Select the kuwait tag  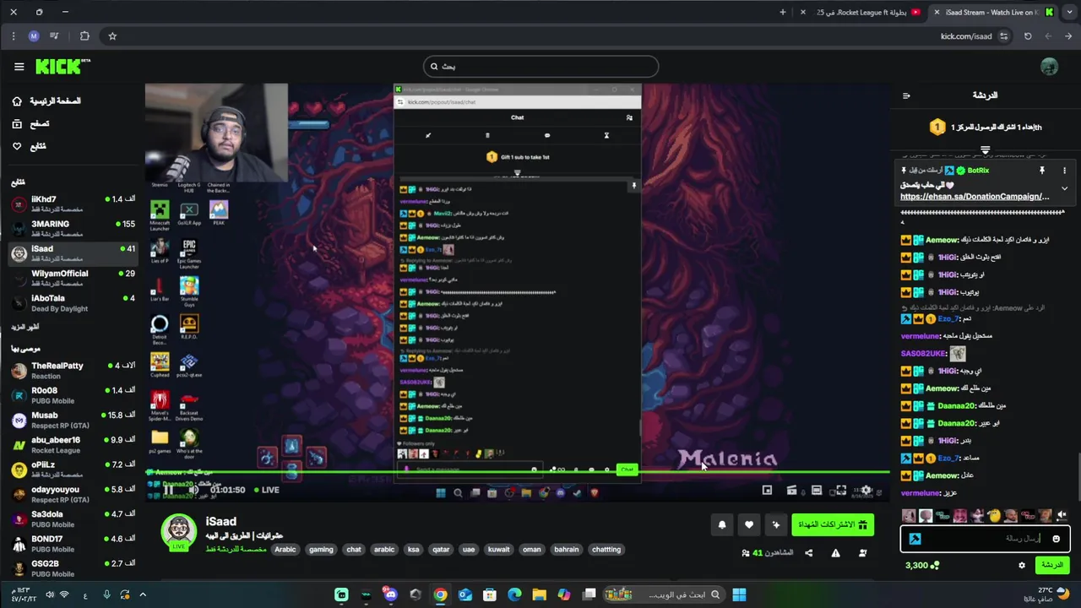(x=499, y=550)
